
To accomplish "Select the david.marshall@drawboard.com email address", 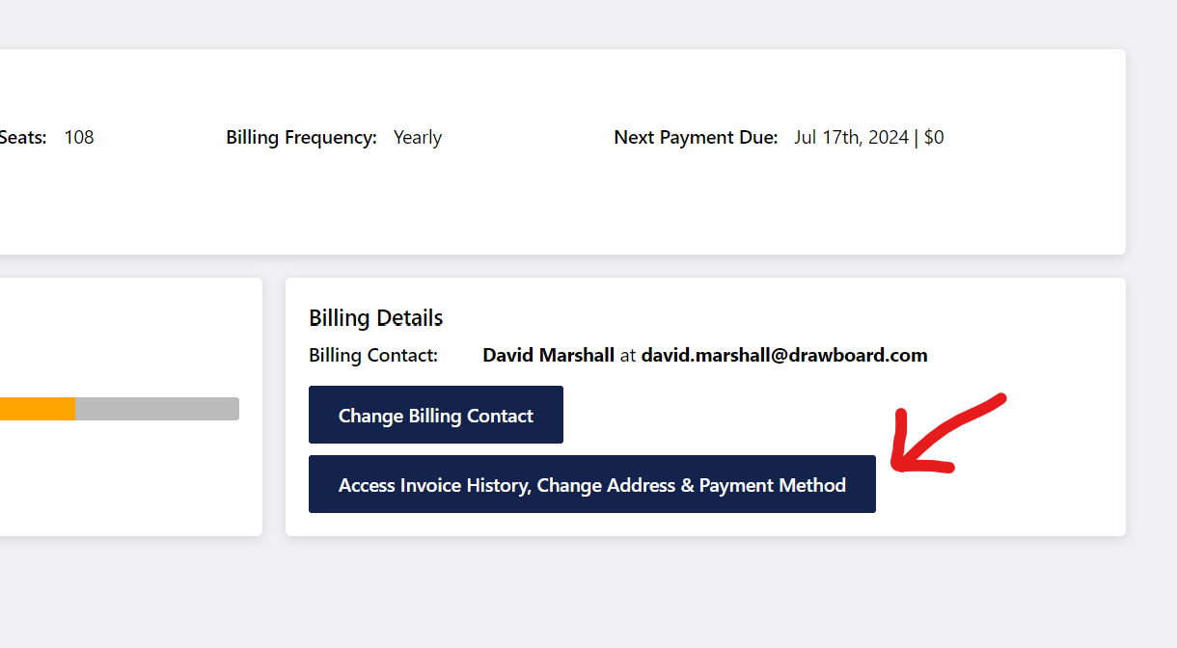I will pyautogui.click(x=784, y=355).
